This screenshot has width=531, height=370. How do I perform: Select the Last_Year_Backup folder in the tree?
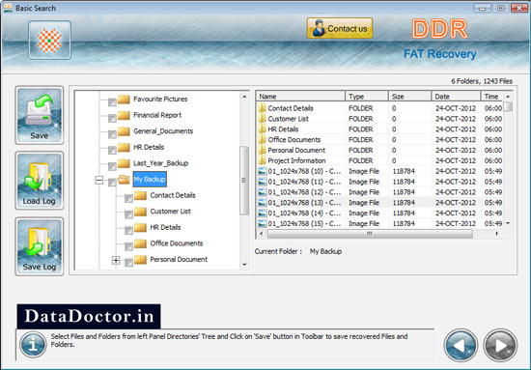click(x=160, y=163)
